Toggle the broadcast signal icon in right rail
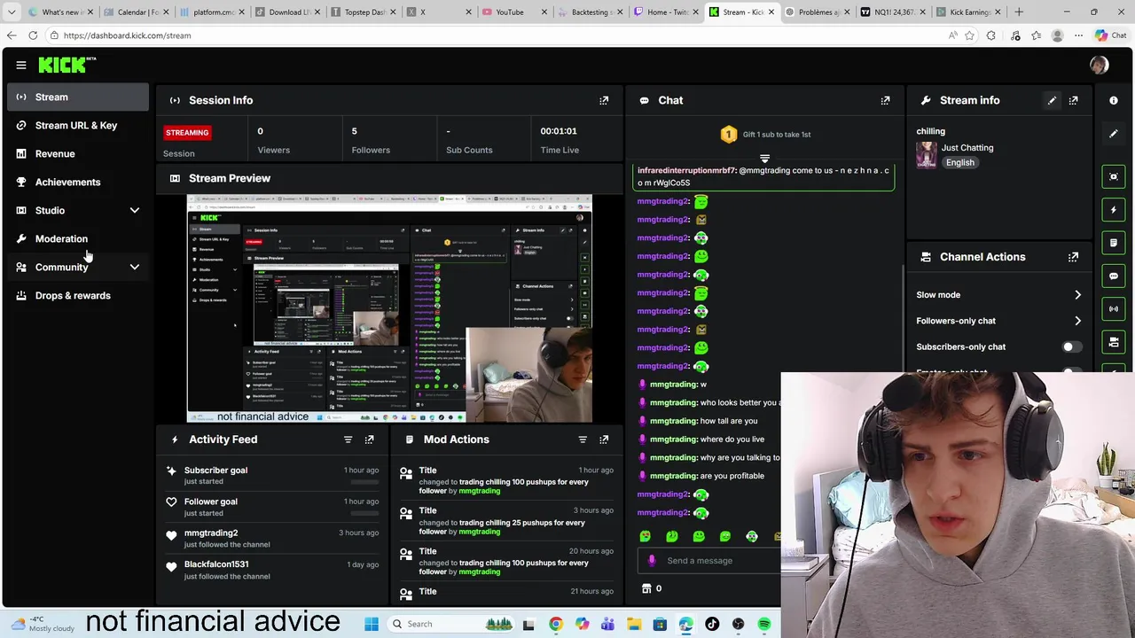 1114,308
